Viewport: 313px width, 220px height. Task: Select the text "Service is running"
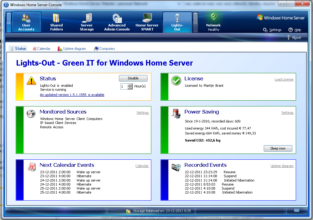tap(53, 90)
